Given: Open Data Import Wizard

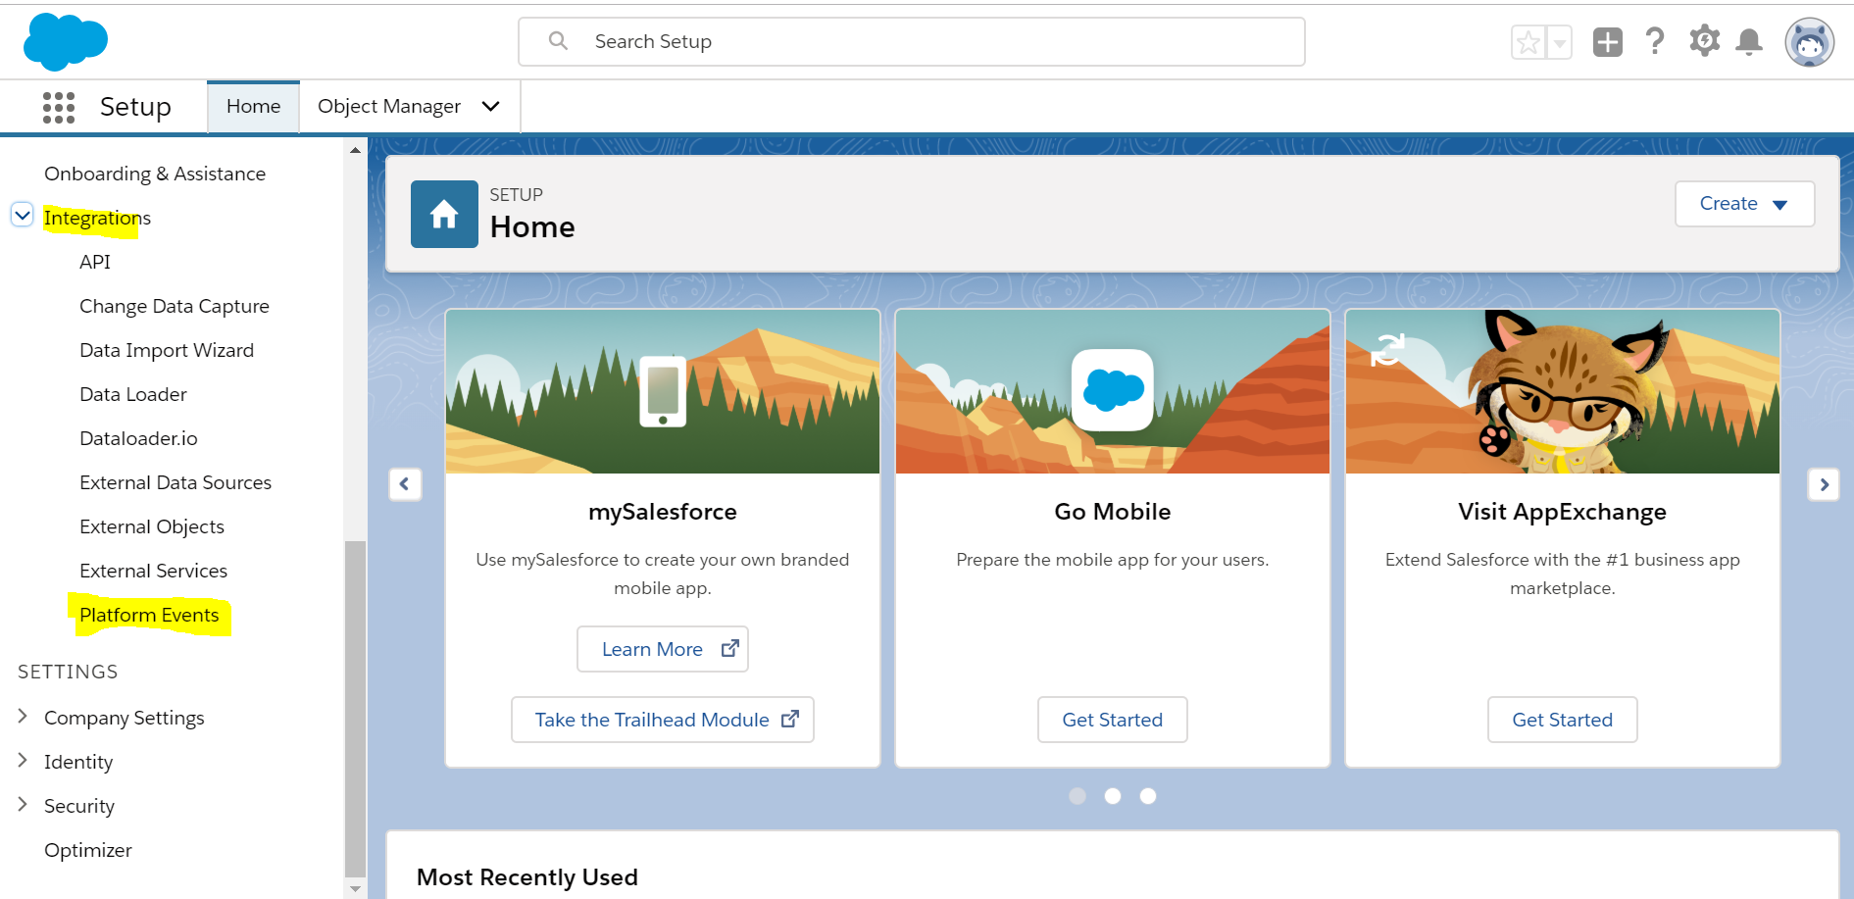Looking at the screenshot, I should click(x=167, y=350).
